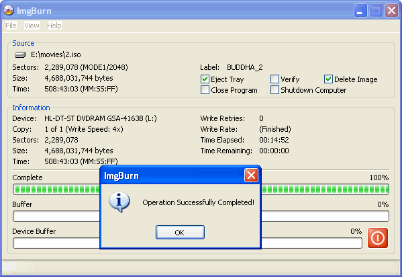
Task: Uncheck the Eject Tray checkbox
Action: (205, 79)
